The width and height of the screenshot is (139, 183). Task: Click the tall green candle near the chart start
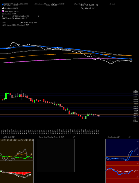point(6,96)
